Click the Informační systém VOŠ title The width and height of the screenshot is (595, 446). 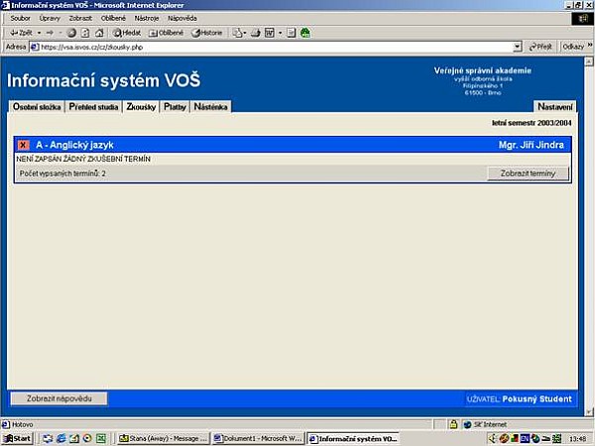103,80
